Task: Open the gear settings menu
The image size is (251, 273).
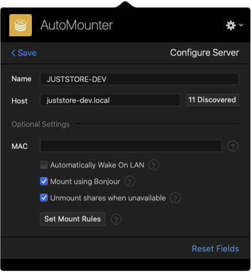Action: coord(234,25)
